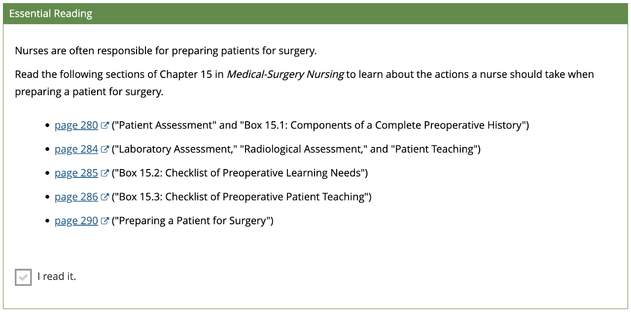Click "Preparing a Patient for Surgery" text
This screenshot has width=631, height=312.
193,221
